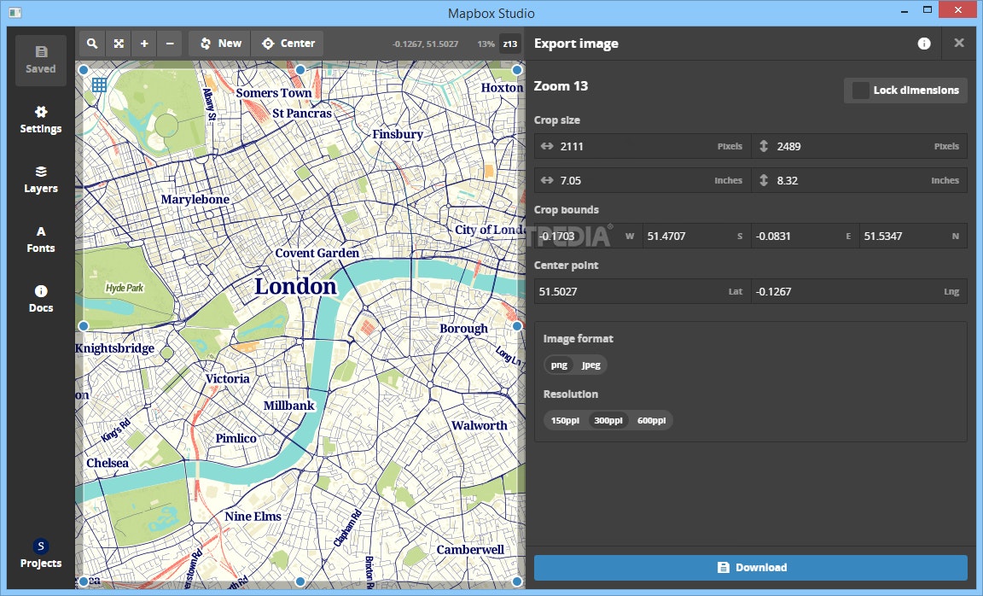Click the Saved status button
The width and height of the screenshot is (983, 596).
(40, 60)
